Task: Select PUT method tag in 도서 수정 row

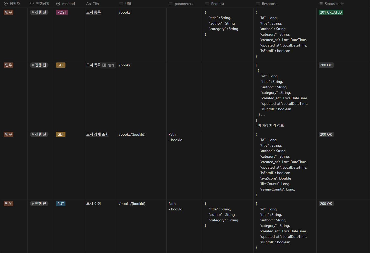Action: coord(61,204)
